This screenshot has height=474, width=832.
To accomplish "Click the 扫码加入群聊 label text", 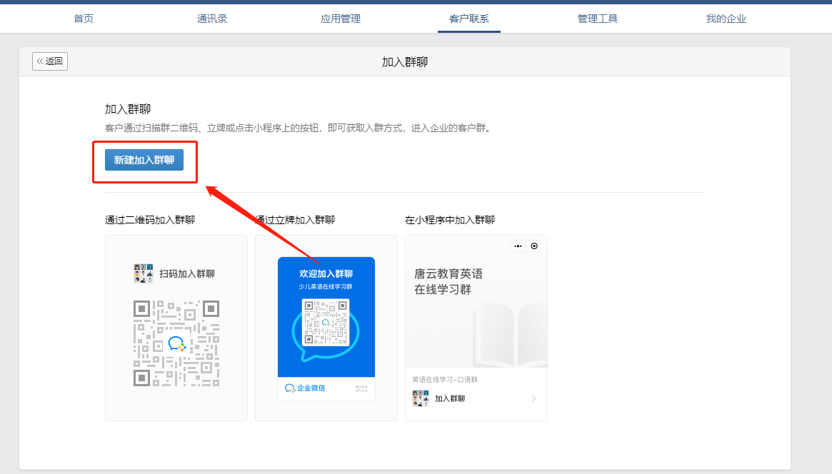I will pyautogui.click(x=187, y=273).
